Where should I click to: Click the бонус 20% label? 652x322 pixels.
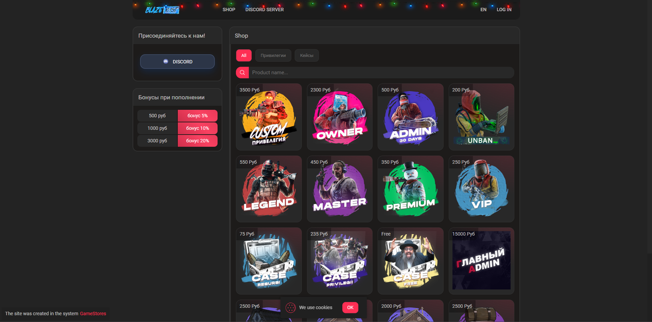point(198,141)
